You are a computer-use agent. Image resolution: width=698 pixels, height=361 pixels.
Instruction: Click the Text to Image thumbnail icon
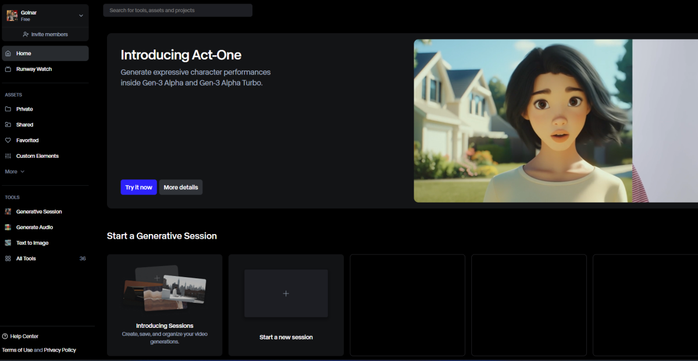8,243
